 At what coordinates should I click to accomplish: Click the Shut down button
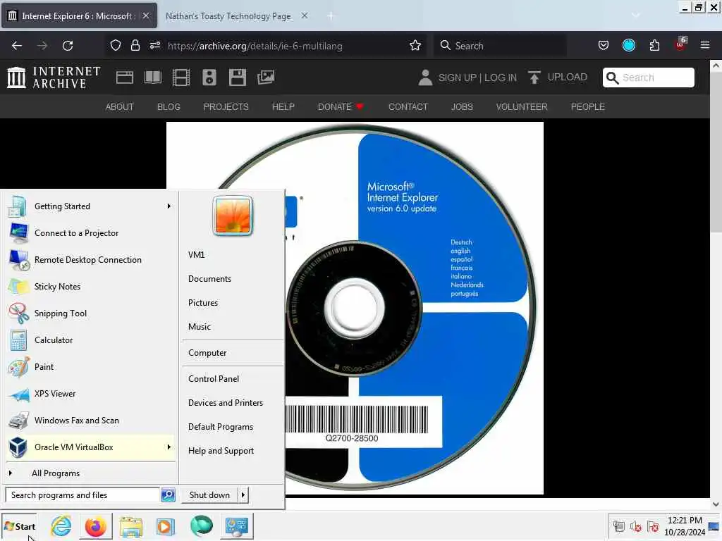point(209,495)
